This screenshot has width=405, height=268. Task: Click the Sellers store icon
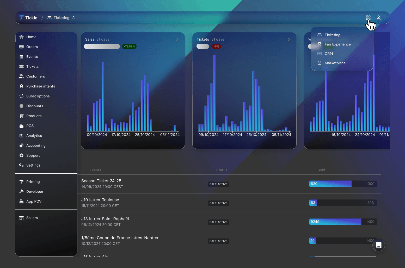[21, 218]
